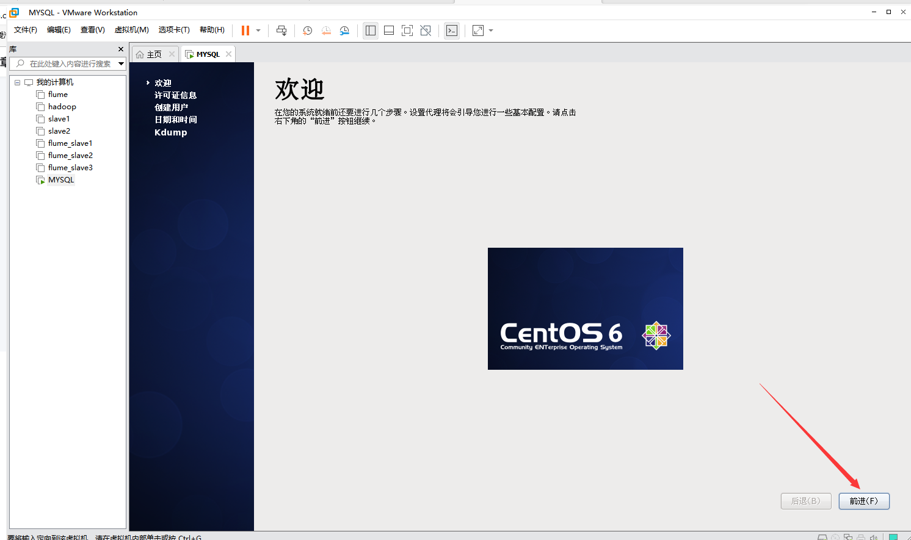Screen dimensions: 911x540
Task: Close the 主页 tab
Action: point(172,54)
